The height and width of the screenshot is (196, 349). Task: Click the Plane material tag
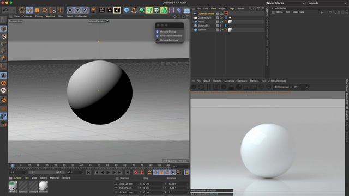click(x=230, y=22)
